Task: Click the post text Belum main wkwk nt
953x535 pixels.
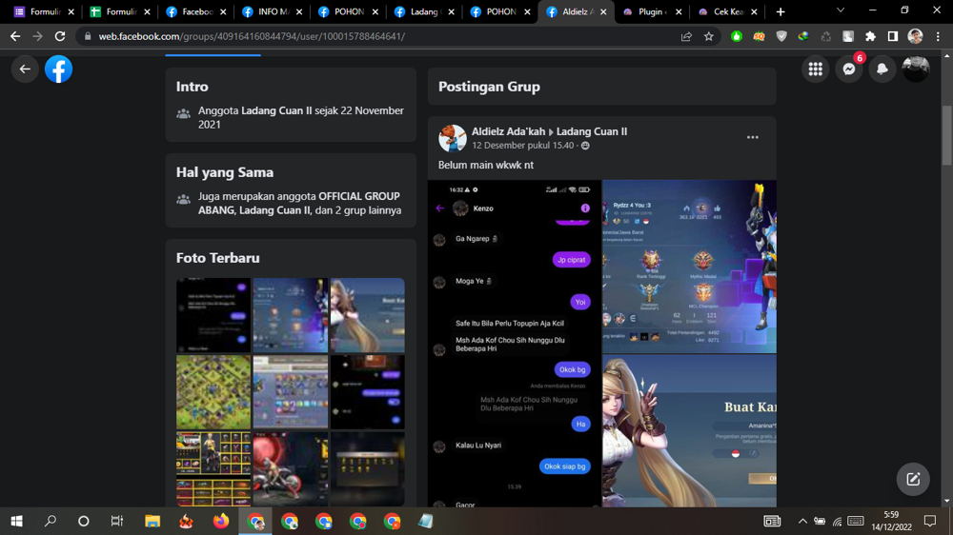Action: click(486, 165)
